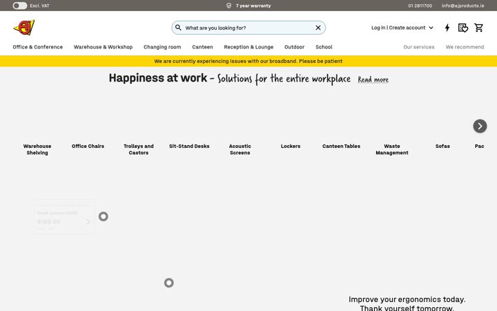Select Lockers category
Image resolution: width=497 pixels, height=311 pixels.
click(291, 146)
